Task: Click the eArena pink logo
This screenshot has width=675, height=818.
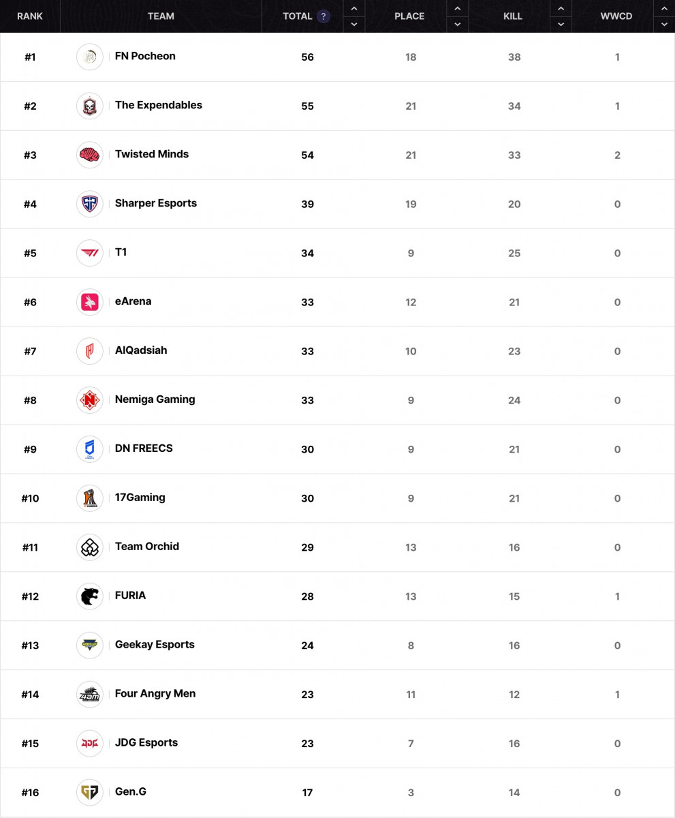Action: point(90,303)
